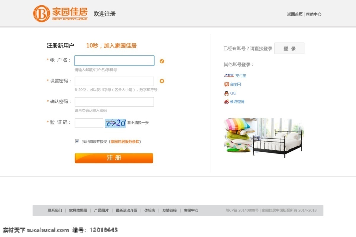Log in with 支付宝 text link
356x237 pixels.
coord(241,76)
